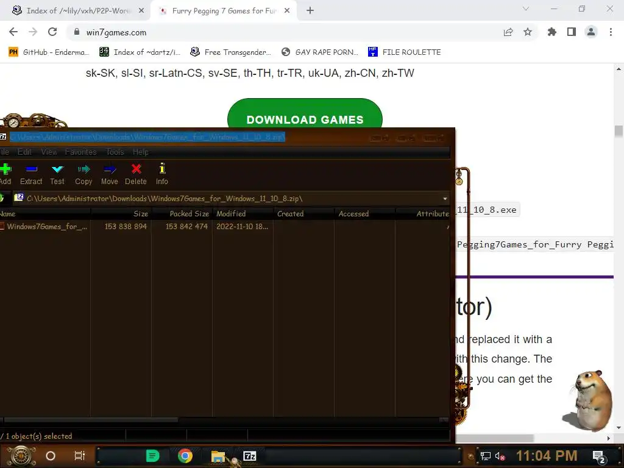Click the Chrome address bar URL
Image resolution: width=624 pixels, height=468 pixels.
pyautogui.click(x=116, y=32)
